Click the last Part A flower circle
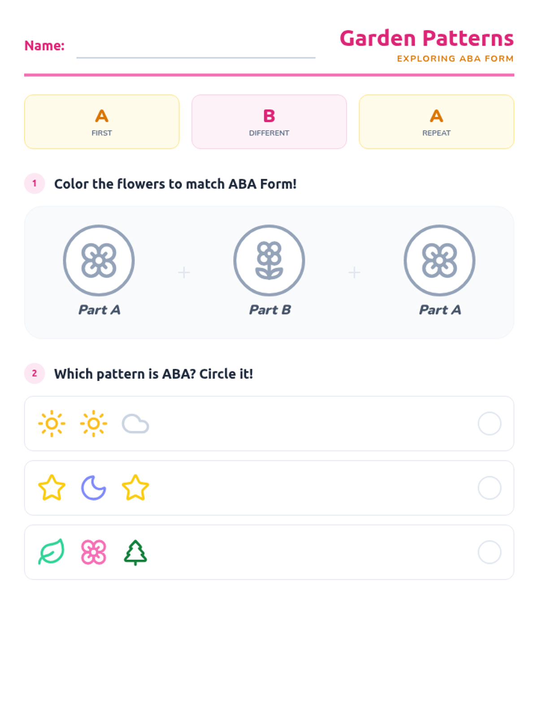Image resolution: width=538 pixels, height=718 pixels. pyautogui.click(x=439, y=260)
